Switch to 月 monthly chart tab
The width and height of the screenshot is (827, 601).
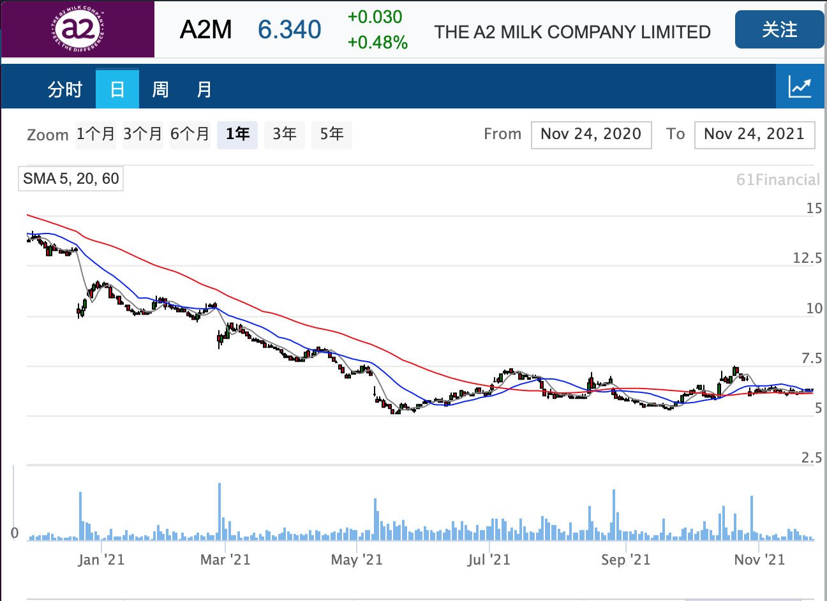204,89
